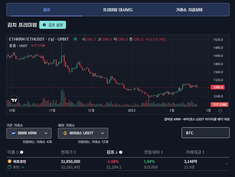The width and height of the screenshot is (235, 177).
Task: Click the green H badge beside BTC
Action: (23, 167)
